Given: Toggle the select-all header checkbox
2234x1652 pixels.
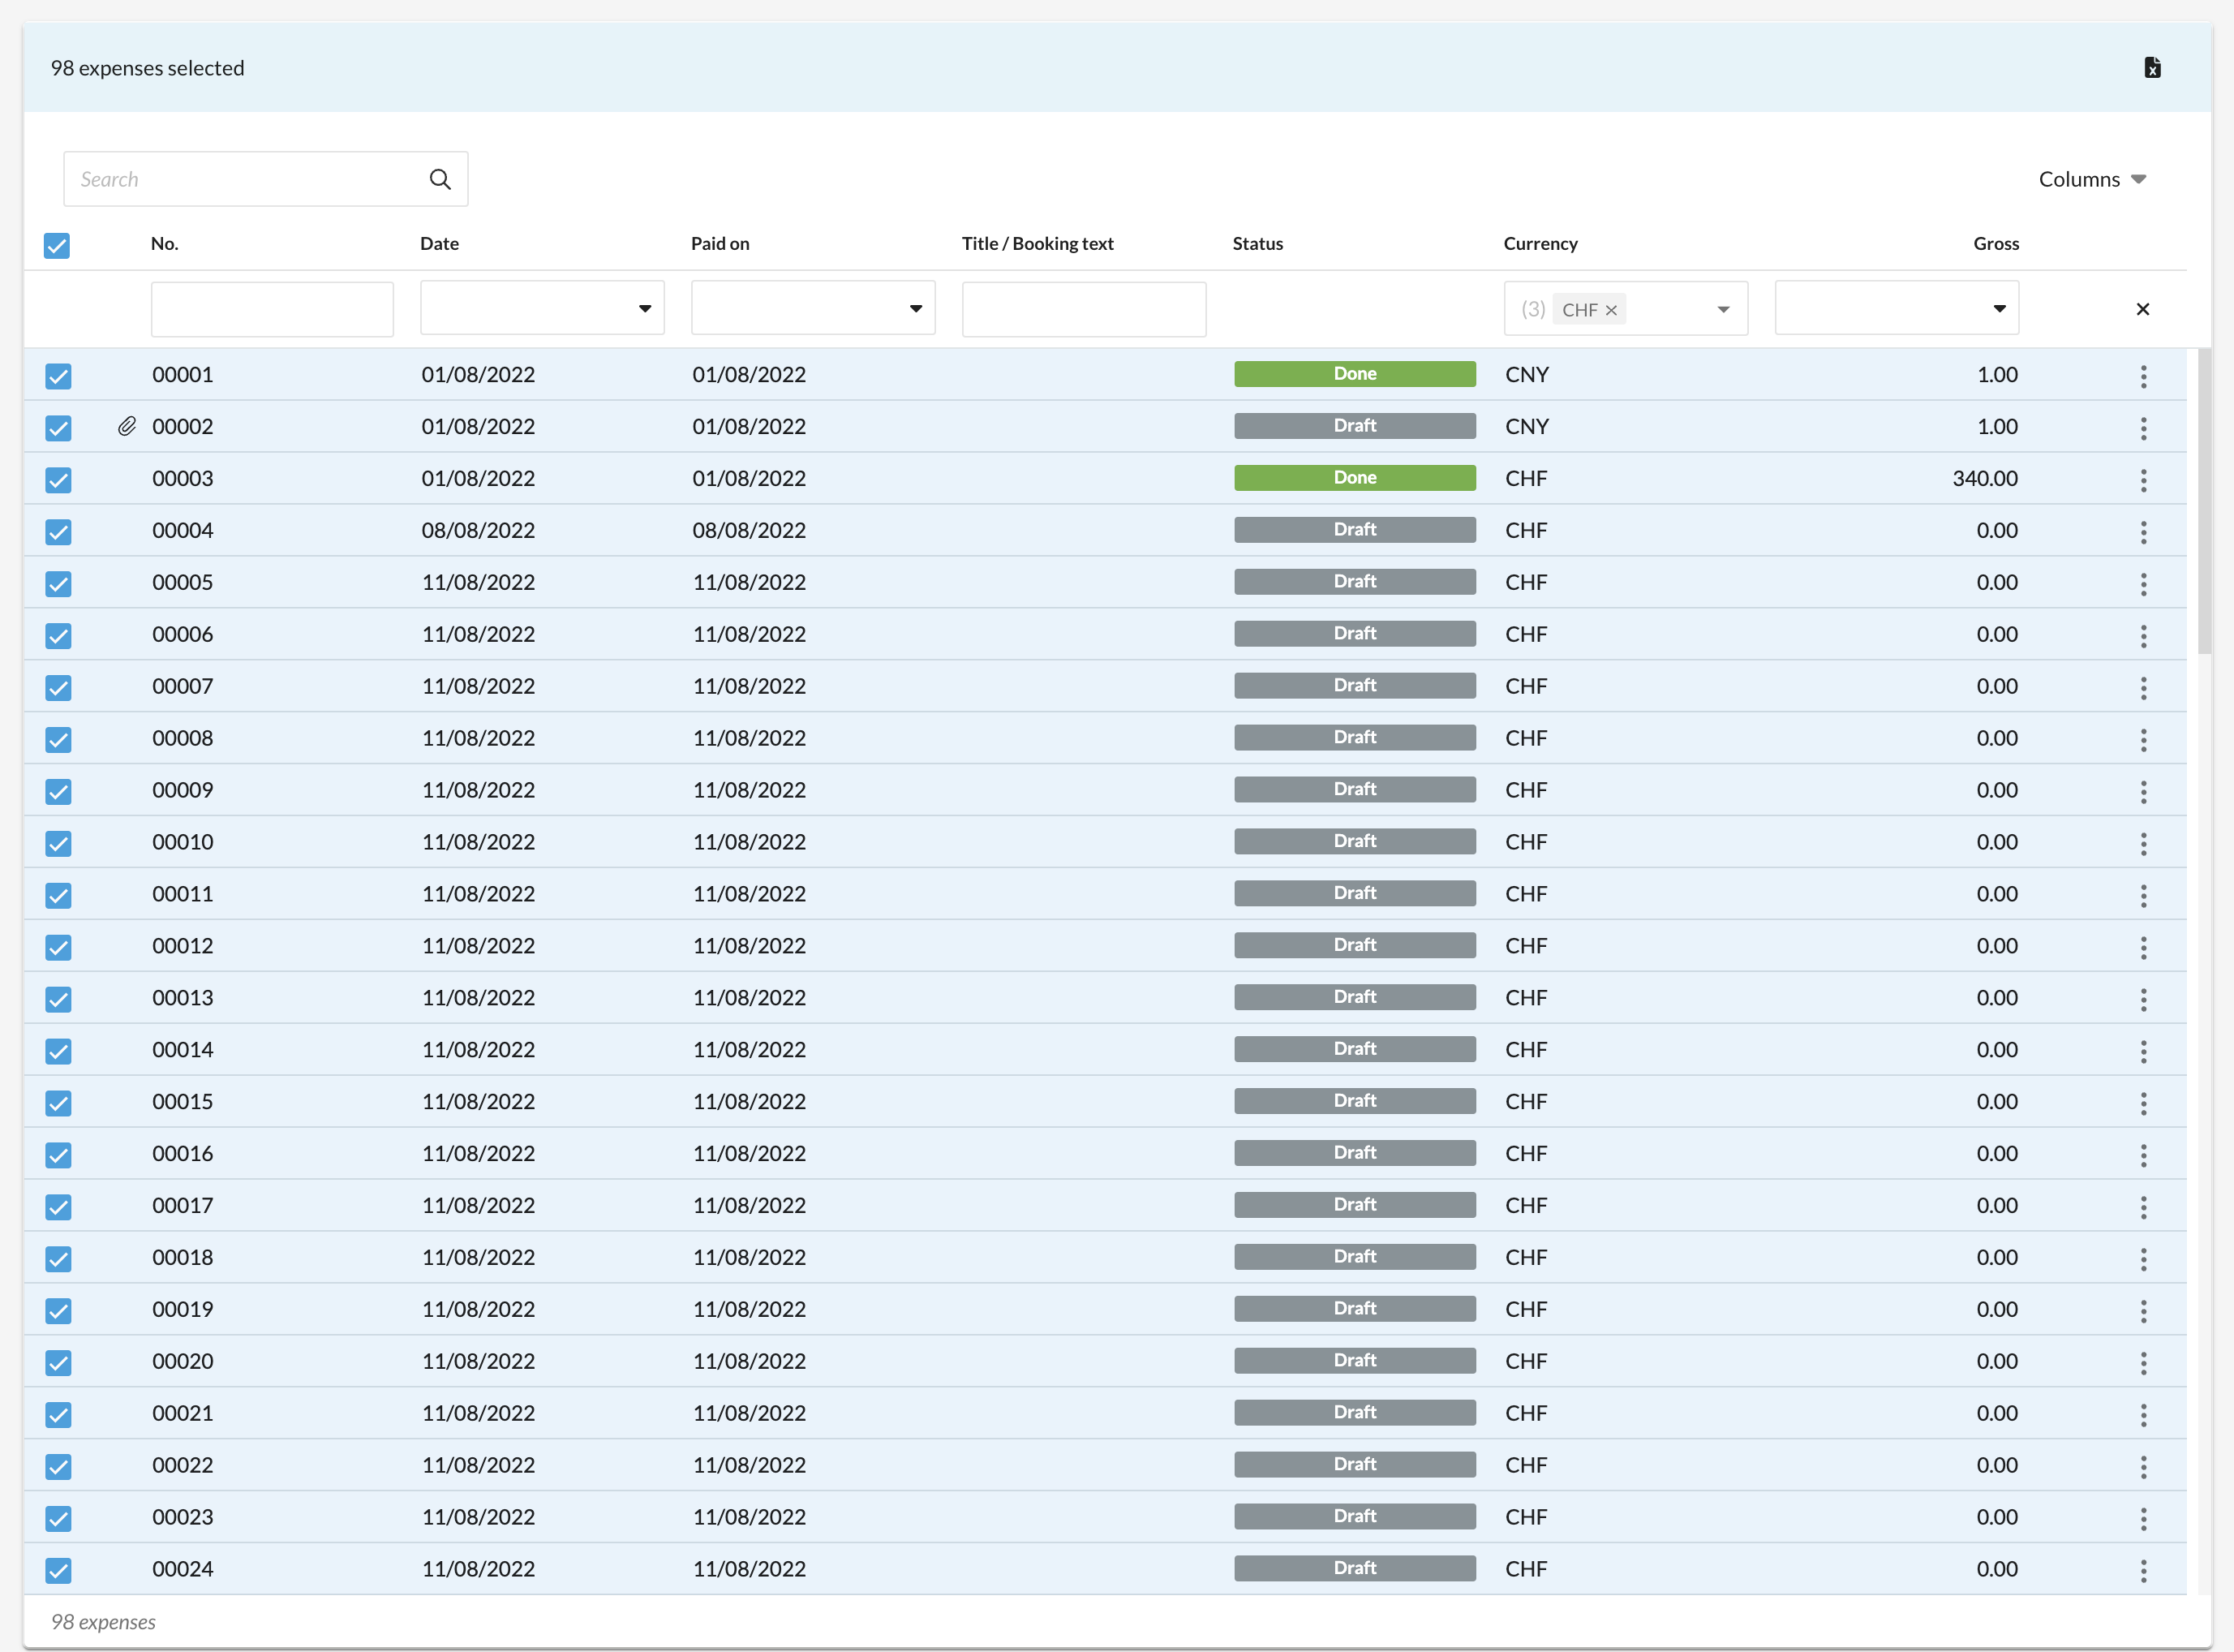Looking at the screenshot, I should tap(57, 245).
